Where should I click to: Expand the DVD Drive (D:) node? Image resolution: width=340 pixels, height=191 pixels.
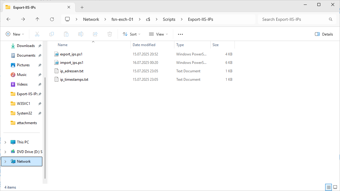(x=5, y=152)
